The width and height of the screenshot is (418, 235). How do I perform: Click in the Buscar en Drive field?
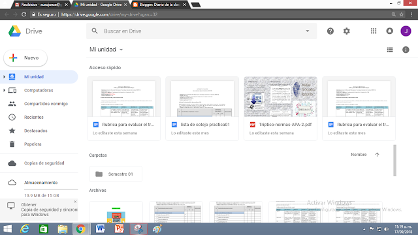click(x=202, y=31)
